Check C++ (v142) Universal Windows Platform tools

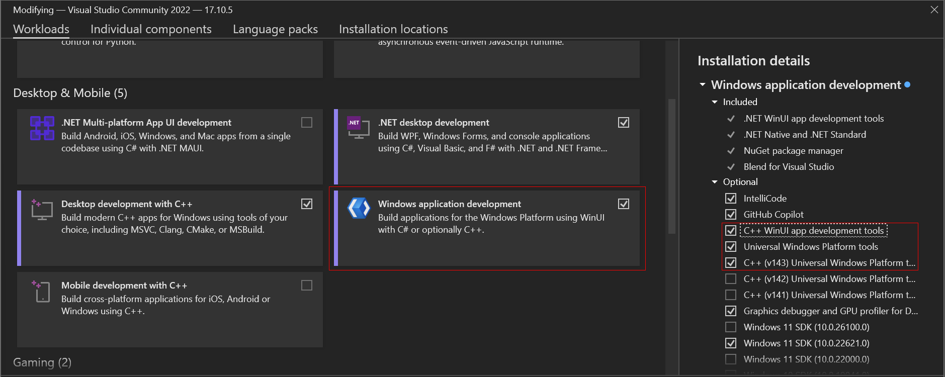731,279
